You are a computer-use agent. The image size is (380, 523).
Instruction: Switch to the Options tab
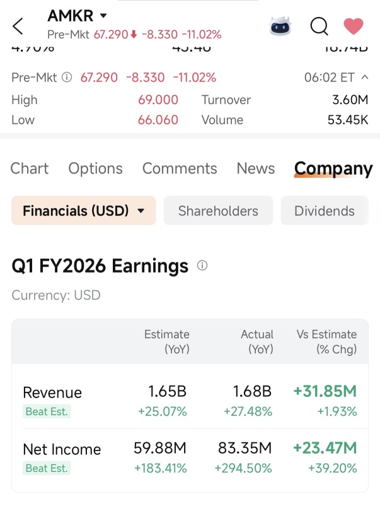tap(95, 168)
